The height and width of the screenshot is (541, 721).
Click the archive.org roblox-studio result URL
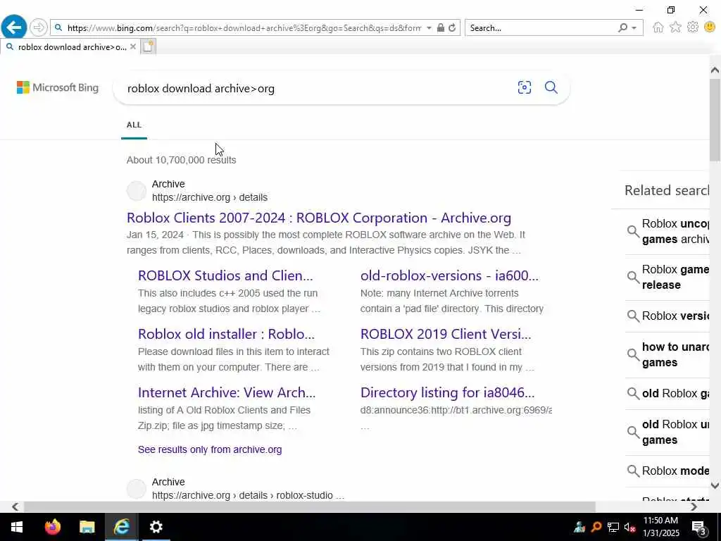[x=248, y=495]
